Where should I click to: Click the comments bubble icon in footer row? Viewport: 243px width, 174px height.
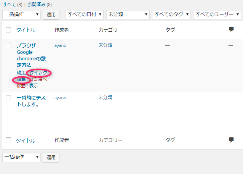(231, 140)
